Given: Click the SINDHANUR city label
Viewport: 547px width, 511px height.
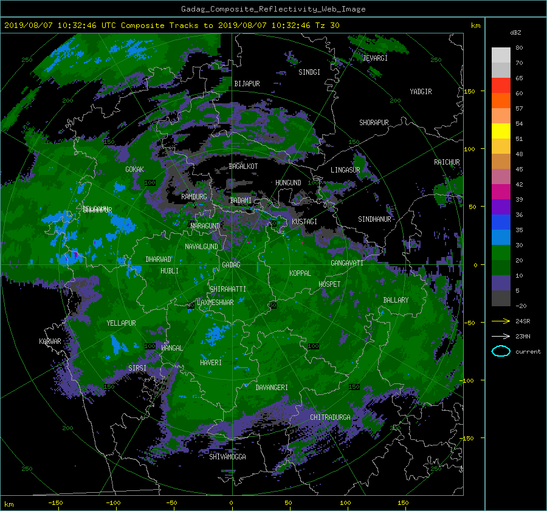Looking at the screenshot, I should click(374, 219).
